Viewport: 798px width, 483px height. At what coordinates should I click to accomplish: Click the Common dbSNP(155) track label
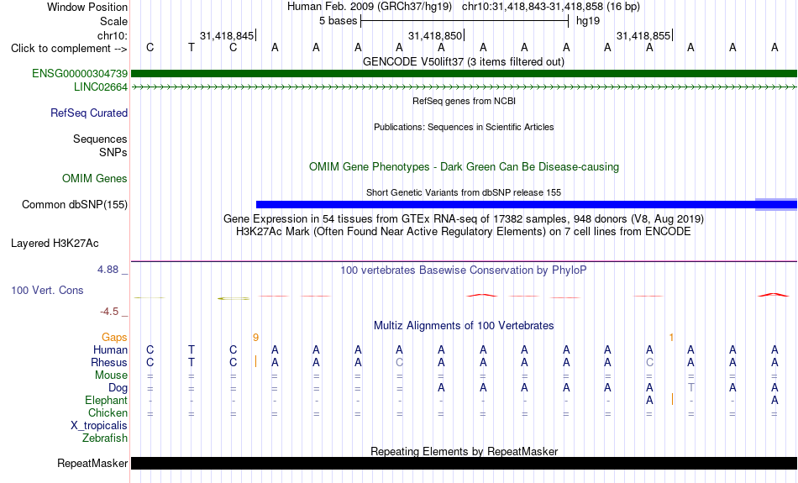pyautogui.click(x=75, y=205)
